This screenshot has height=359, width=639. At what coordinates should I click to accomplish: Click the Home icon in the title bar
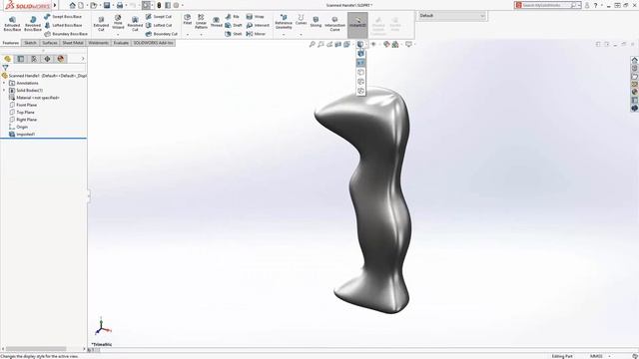pyautogui.click(x=73, y=5)
